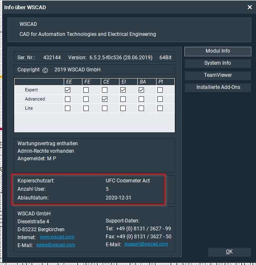The height and width of the screenshot is (265, 256).
Task: Click the Angemeldet: M P line
Action: tap(37, 159)
